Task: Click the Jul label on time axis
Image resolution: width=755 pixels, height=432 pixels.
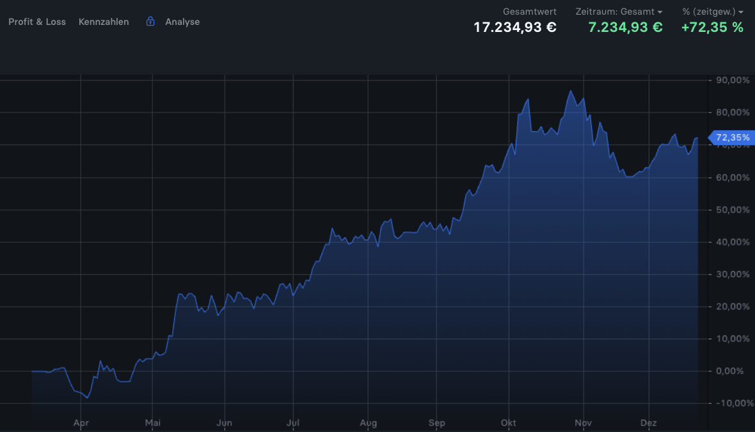Action: pyautogui.click(x=293, y=423)
